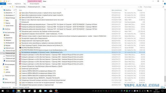166x93 pixels.
Task: Sort by the 'Размер' column header
Action: tap(140, 10)
